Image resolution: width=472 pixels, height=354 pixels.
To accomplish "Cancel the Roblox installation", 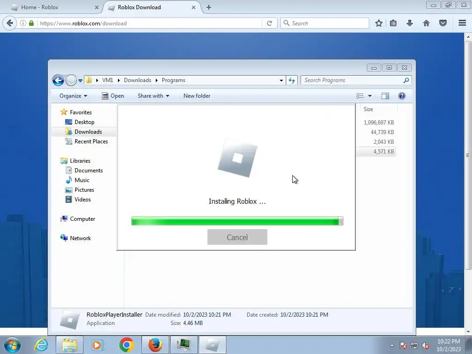I will pyautogui.click(x=237, y=237).
